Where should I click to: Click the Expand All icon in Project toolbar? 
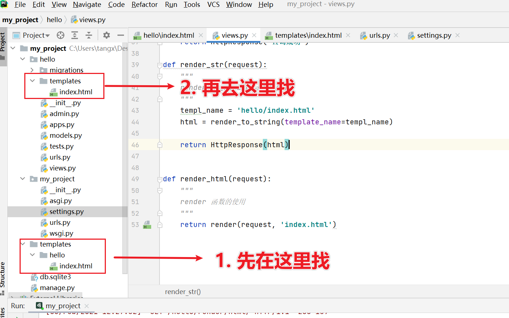(75, 35)
